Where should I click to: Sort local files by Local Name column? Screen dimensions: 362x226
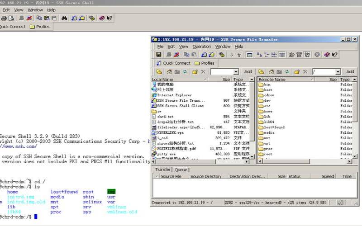click(x=179, y=80)
